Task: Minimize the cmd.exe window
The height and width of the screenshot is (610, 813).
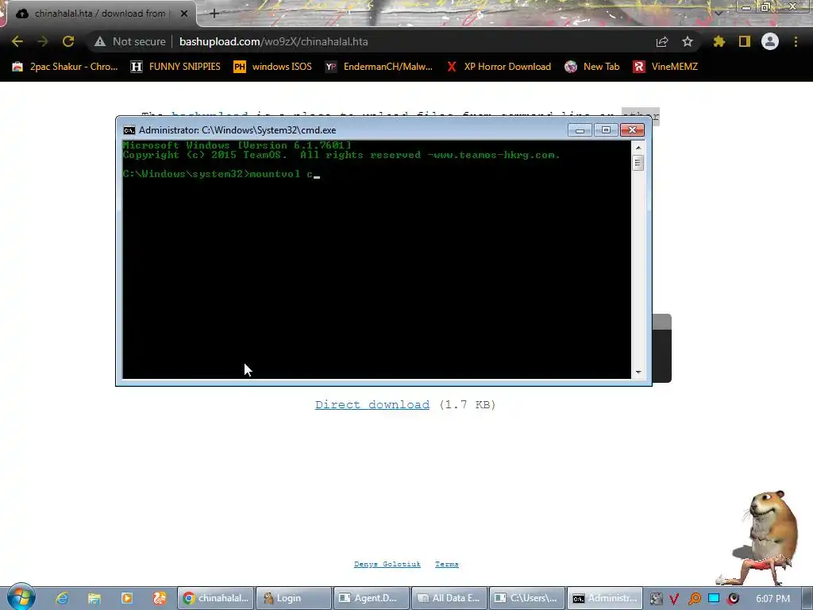Action: [580, 129]
